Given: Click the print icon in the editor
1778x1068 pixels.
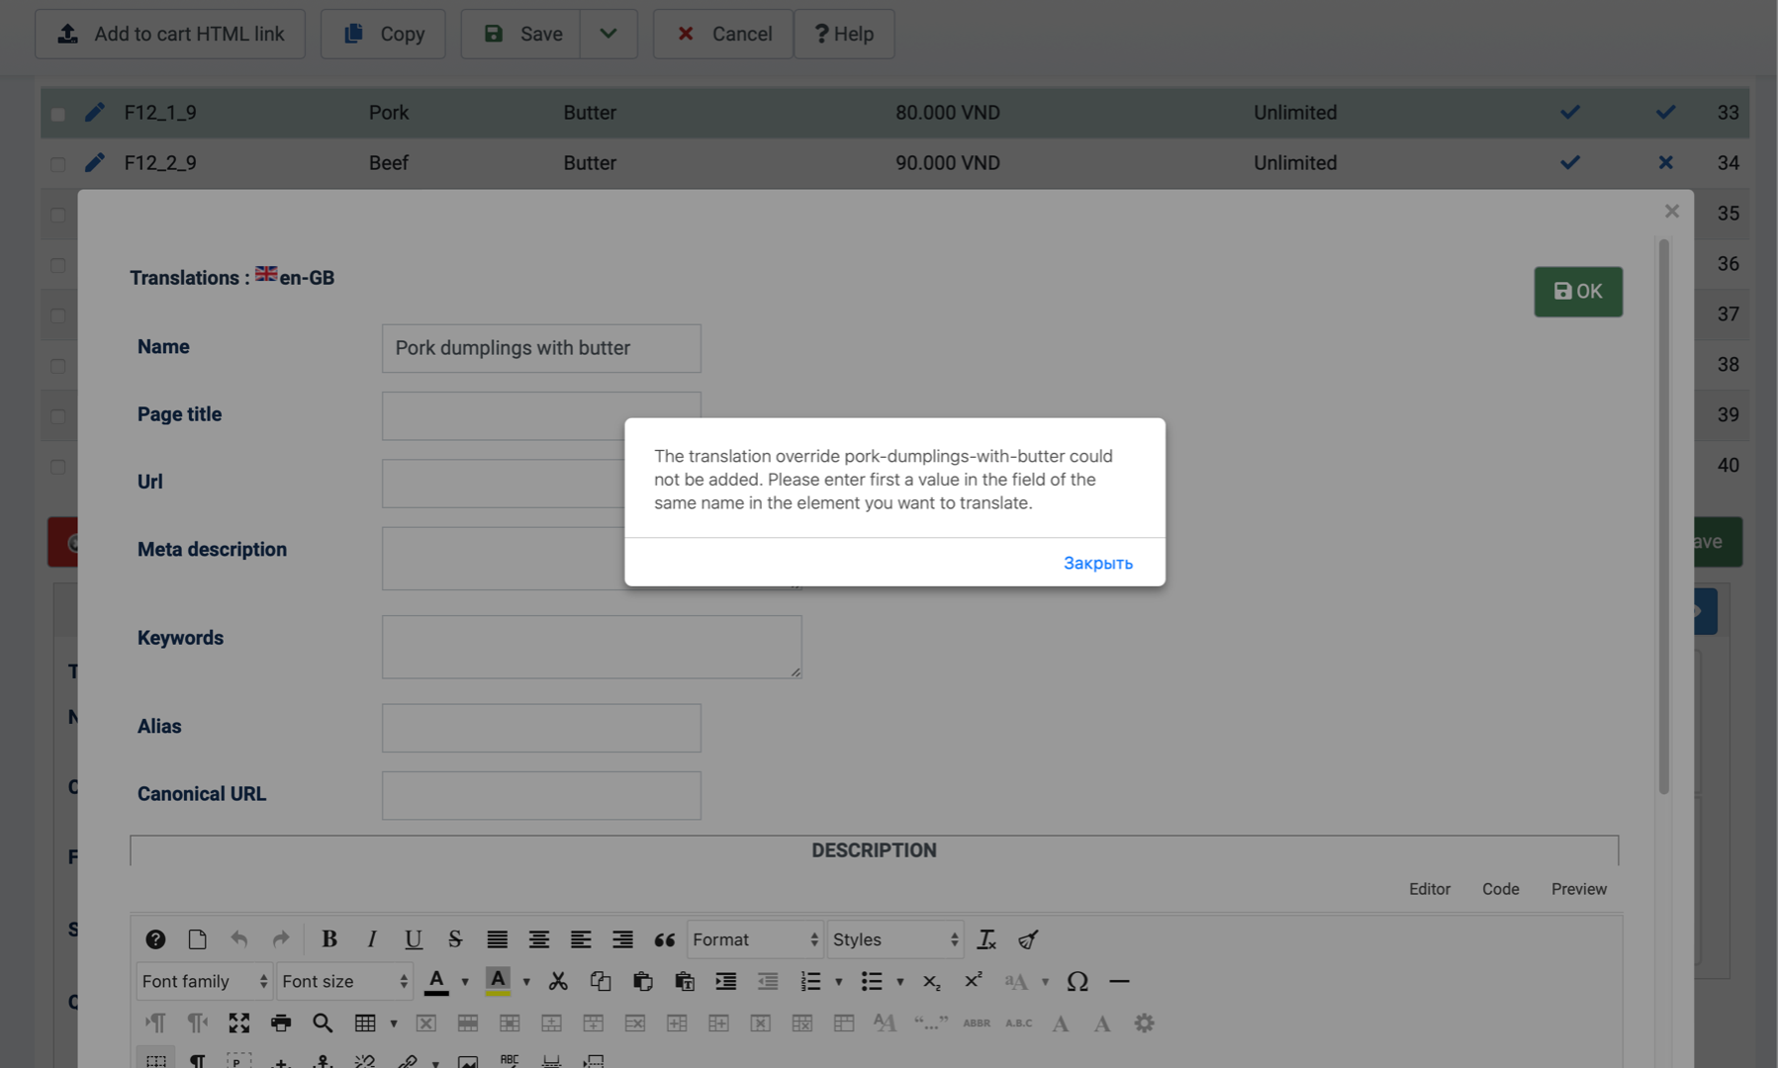Looking at the screenshot, I should [281, 1023].
